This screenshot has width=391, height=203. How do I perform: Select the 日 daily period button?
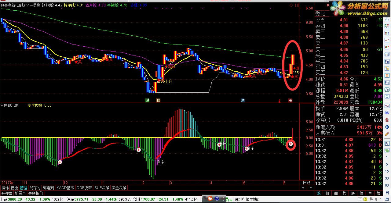click(x=387, y=192)
